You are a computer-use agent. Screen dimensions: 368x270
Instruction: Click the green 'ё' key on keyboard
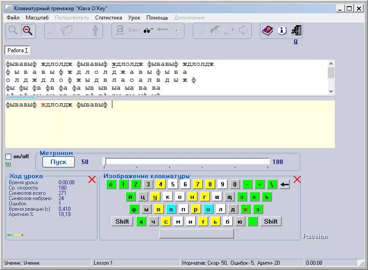click(x=111, y=184)
